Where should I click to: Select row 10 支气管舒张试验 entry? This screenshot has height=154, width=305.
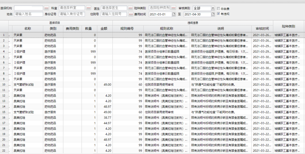pyautogui.click(x=24, y=85)
